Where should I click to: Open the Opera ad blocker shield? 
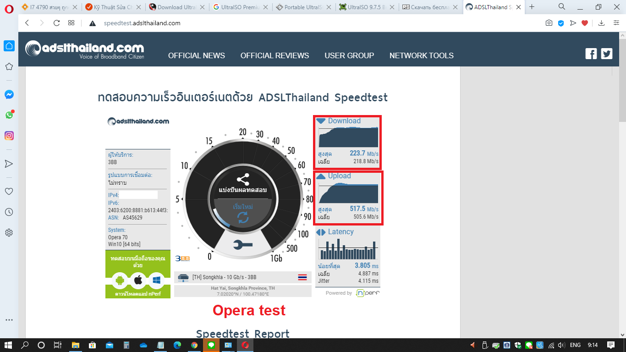point(560,23)
